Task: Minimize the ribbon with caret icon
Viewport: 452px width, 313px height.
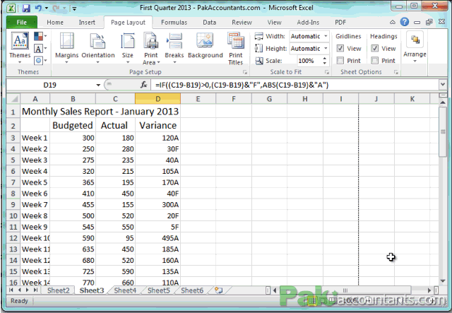Action: [x=393, y=22]
